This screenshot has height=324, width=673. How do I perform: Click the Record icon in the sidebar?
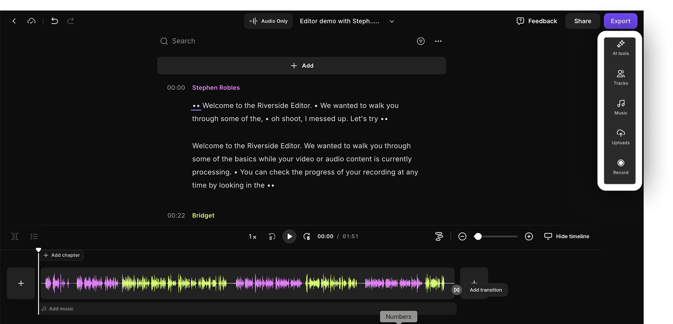[x=620, y=166]
